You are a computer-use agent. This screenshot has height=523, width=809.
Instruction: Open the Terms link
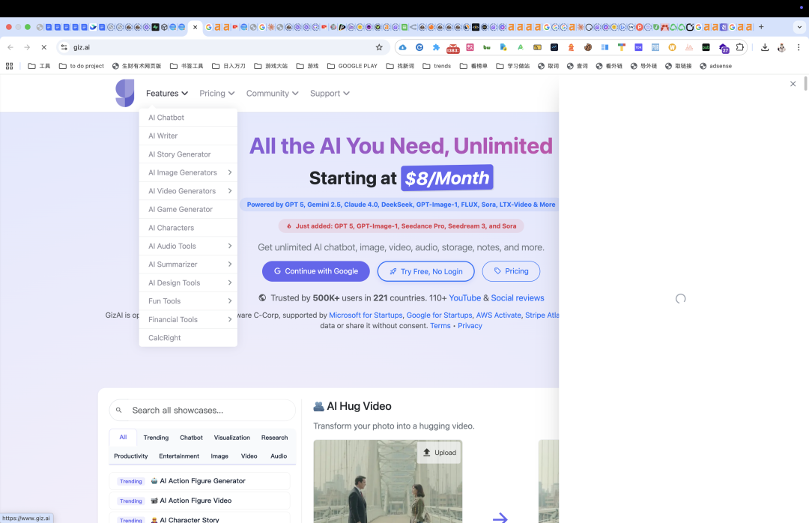pyautogui.click(x=440, y=326)
